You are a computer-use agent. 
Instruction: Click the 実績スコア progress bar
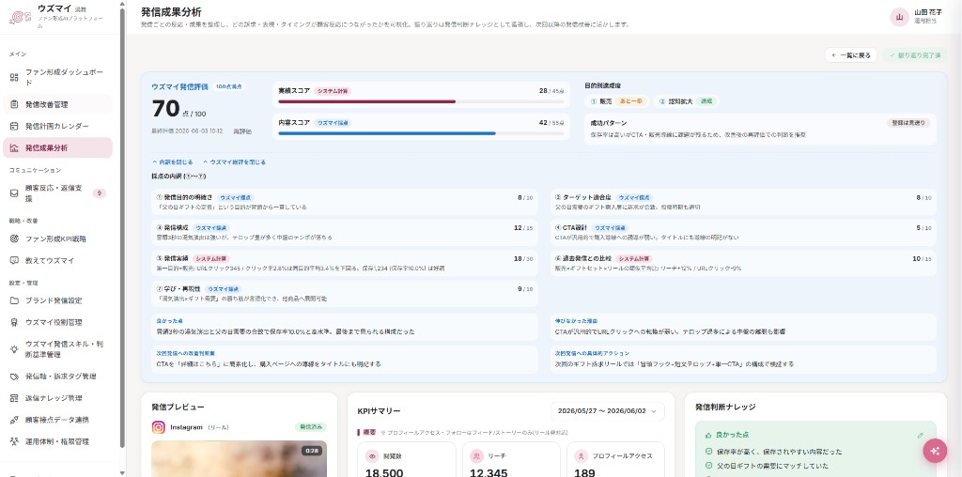[421, 101]
